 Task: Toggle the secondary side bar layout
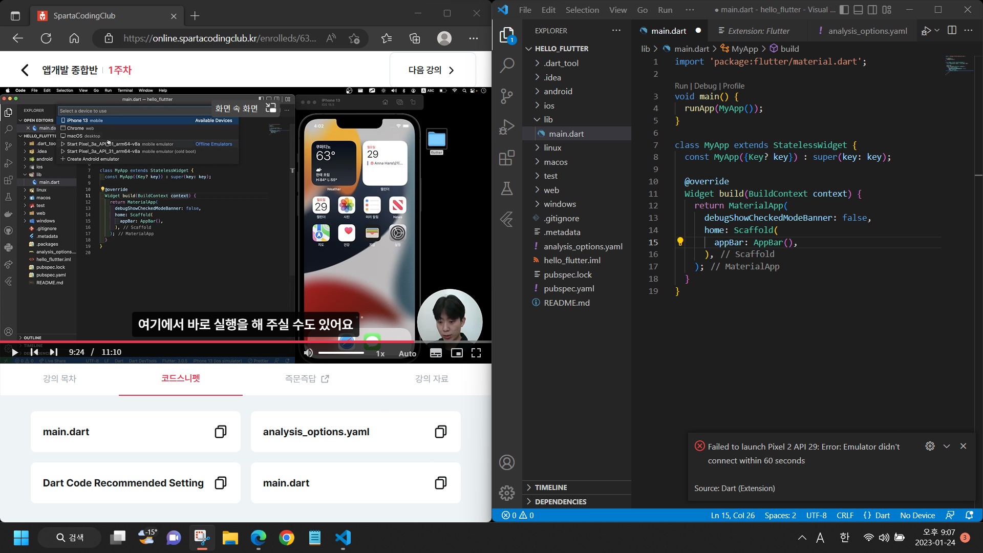(872, 10)
